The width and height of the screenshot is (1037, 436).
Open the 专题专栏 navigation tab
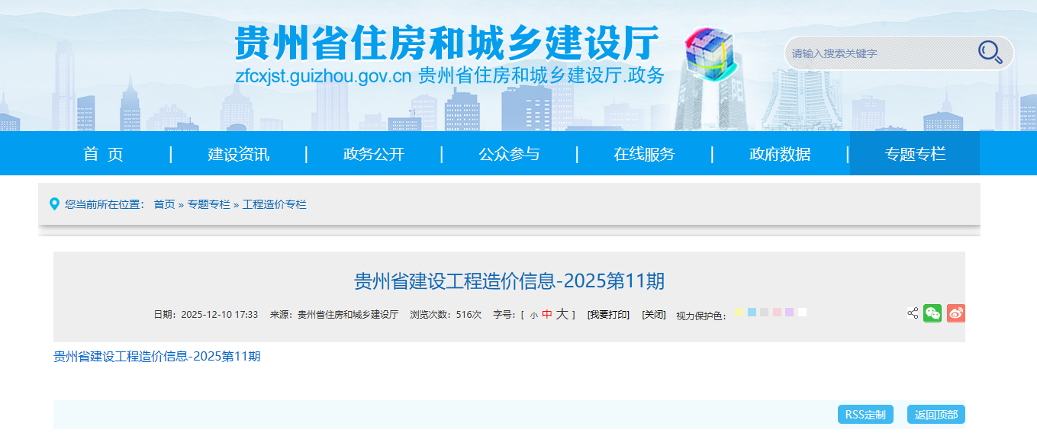coord(914,154)
